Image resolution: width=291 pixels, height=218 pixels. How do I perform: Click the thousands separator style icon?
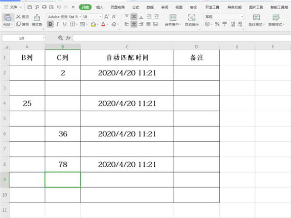(225, 24)
